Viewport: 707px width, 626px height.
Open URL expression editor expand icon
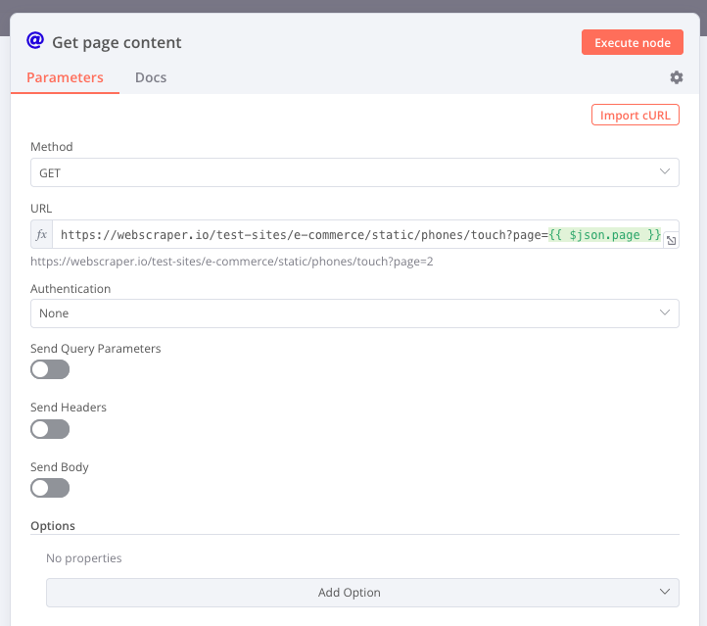pyautogui.click(x=671, y=240)
